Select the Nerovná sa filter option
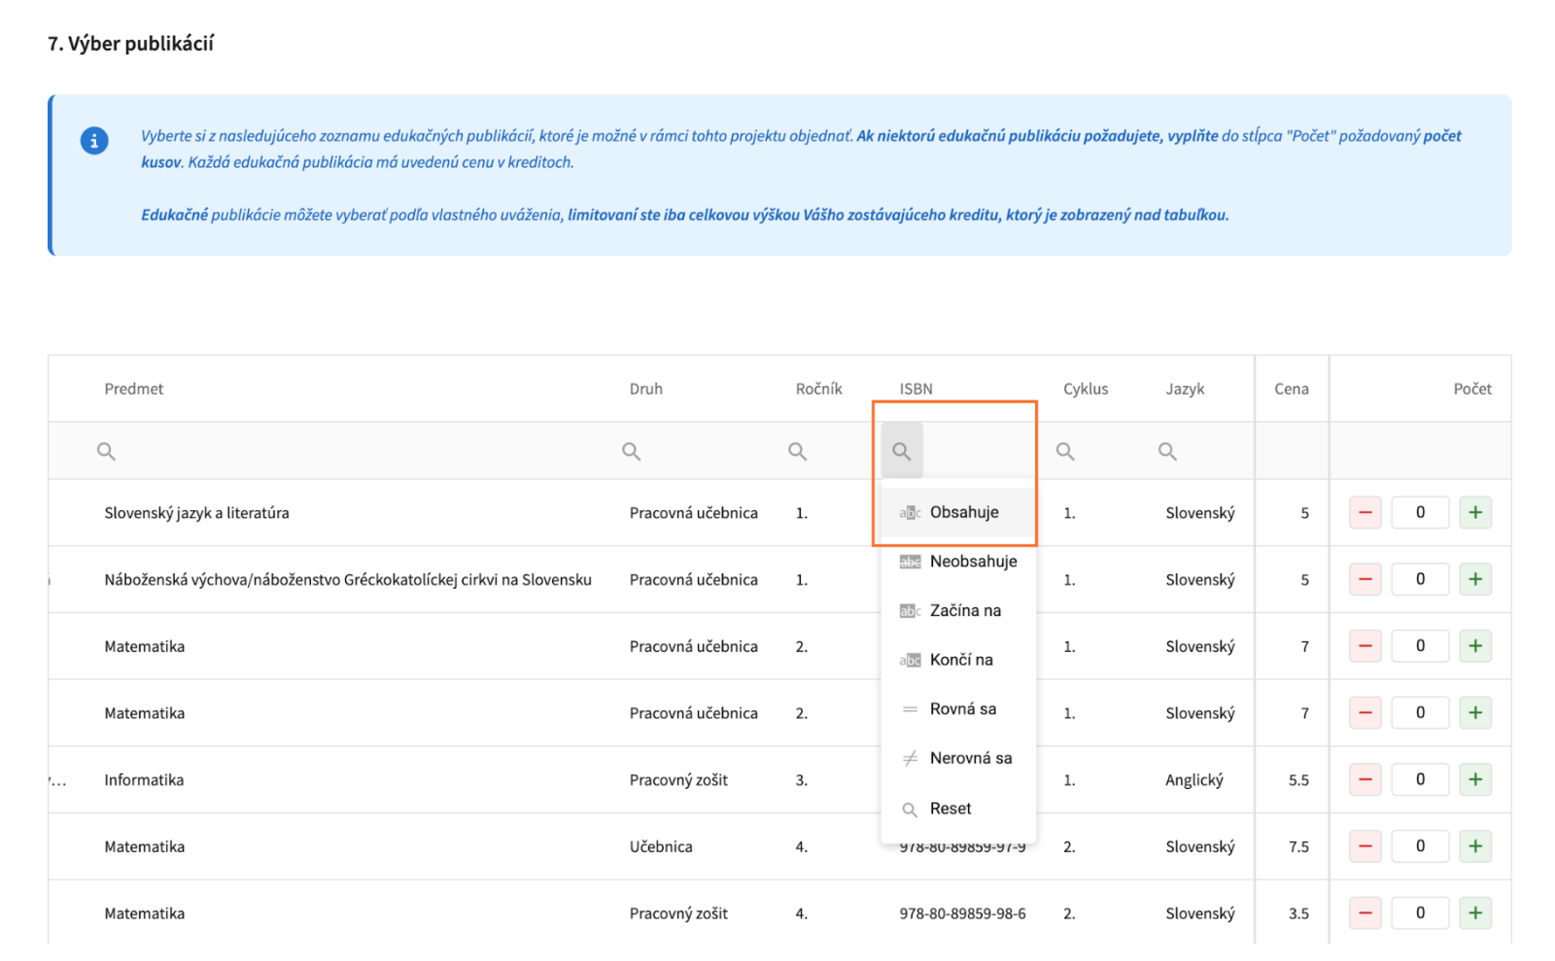 tap(970, 758)
